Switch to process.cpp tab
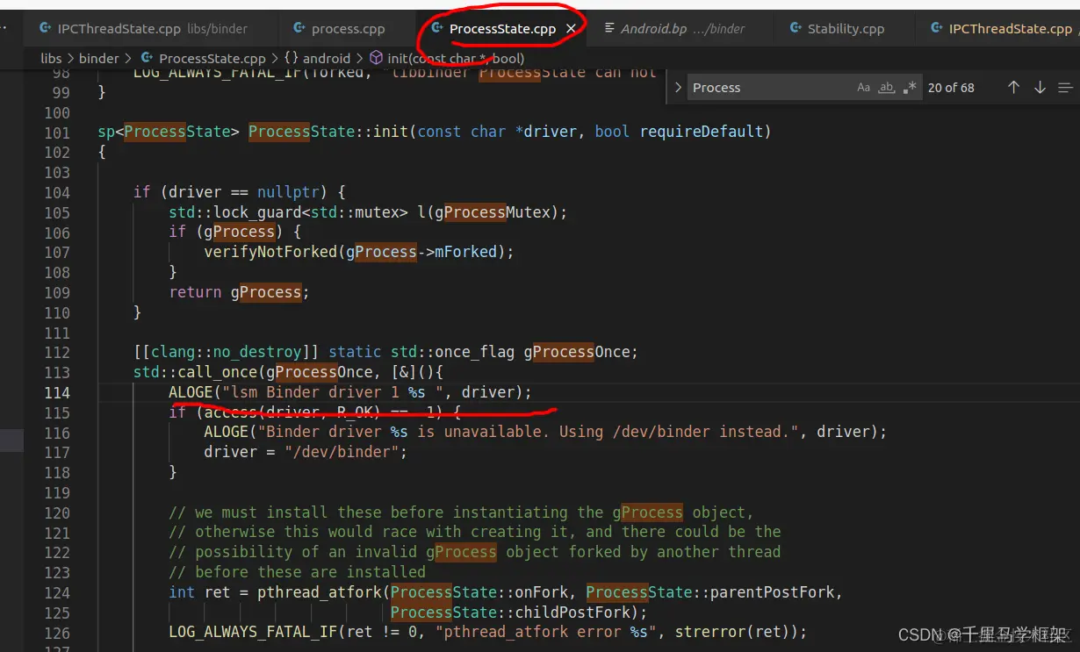Screen dimensions: 1080x652 (348, 28)
